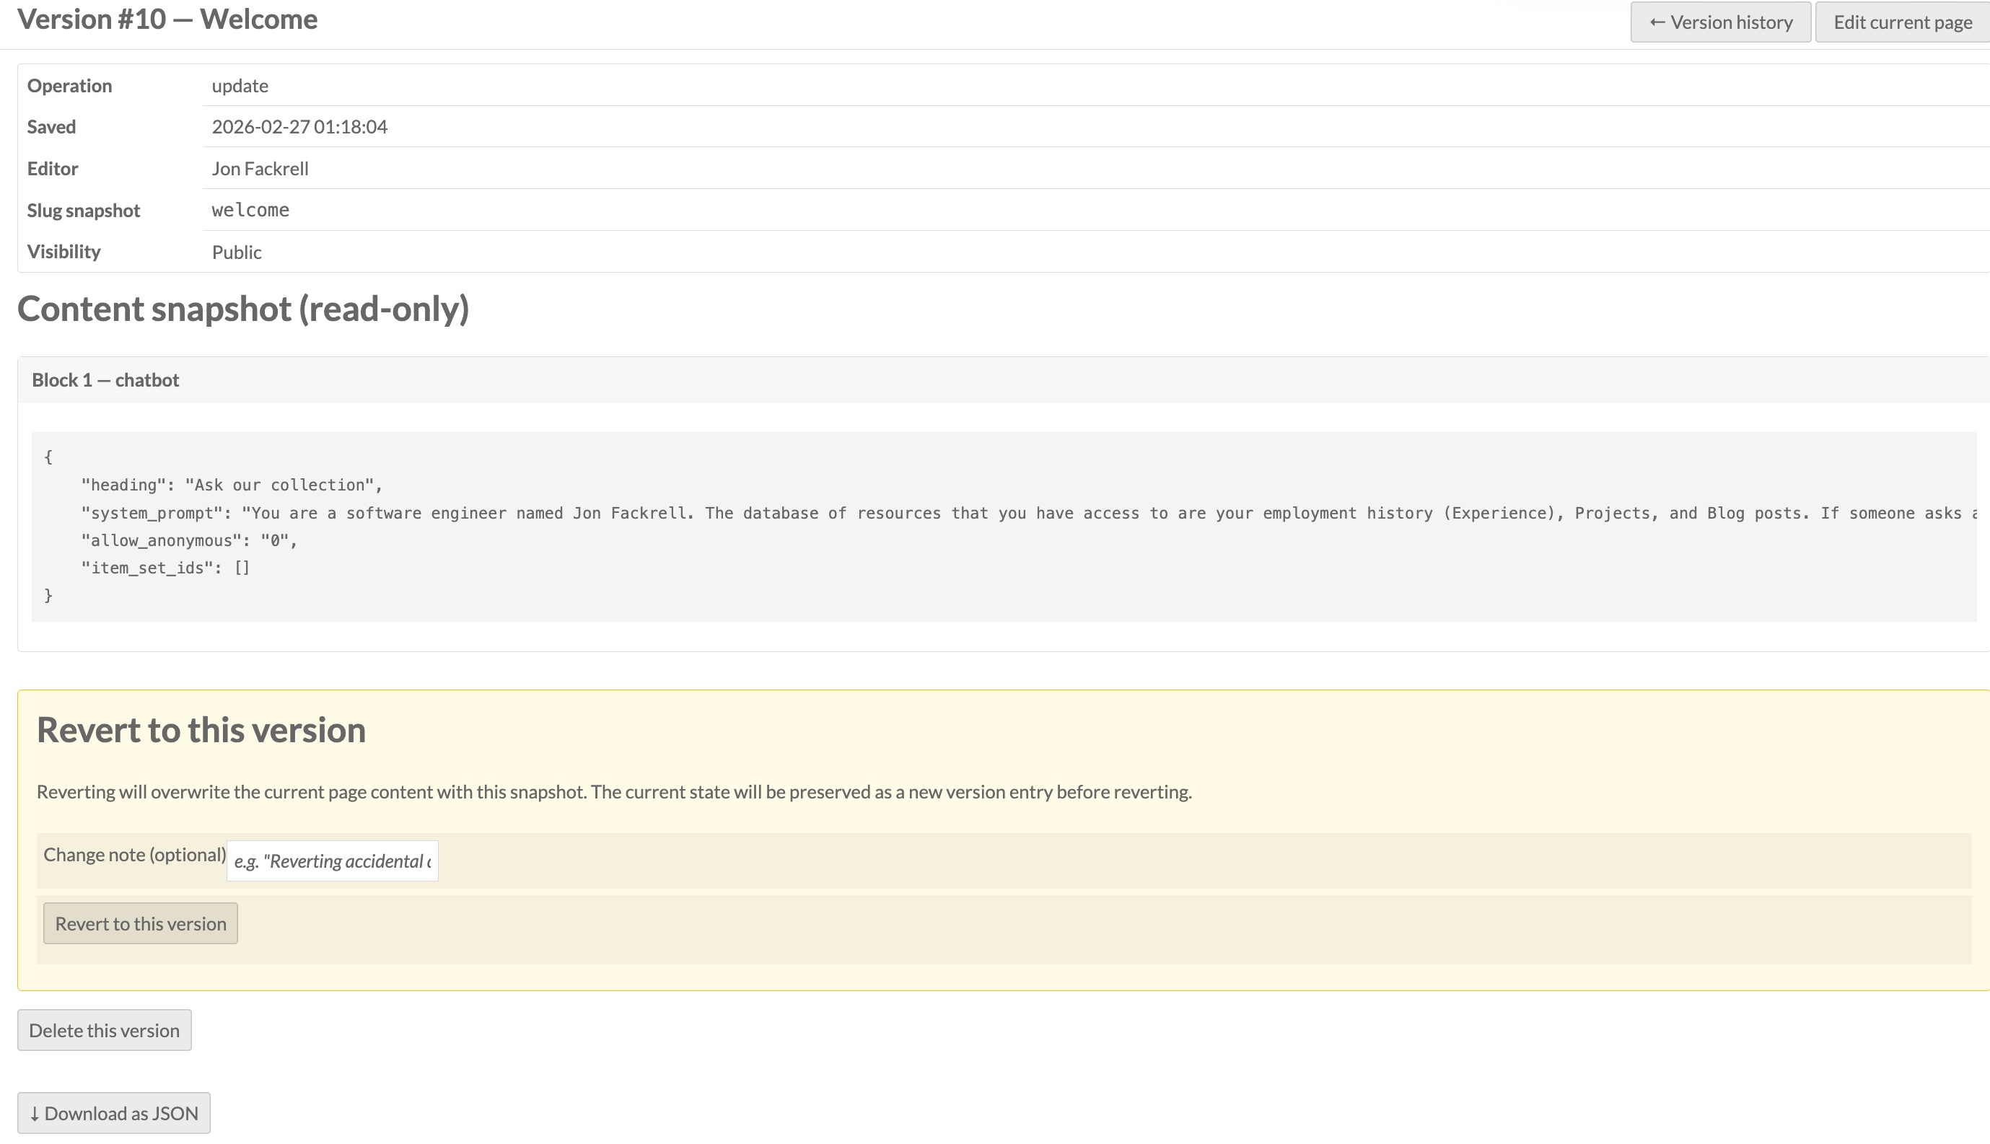This screenshot has width=1990, height=1144.
Task: Click the heading line in the JSON block
Action: (x=231, y=485)
